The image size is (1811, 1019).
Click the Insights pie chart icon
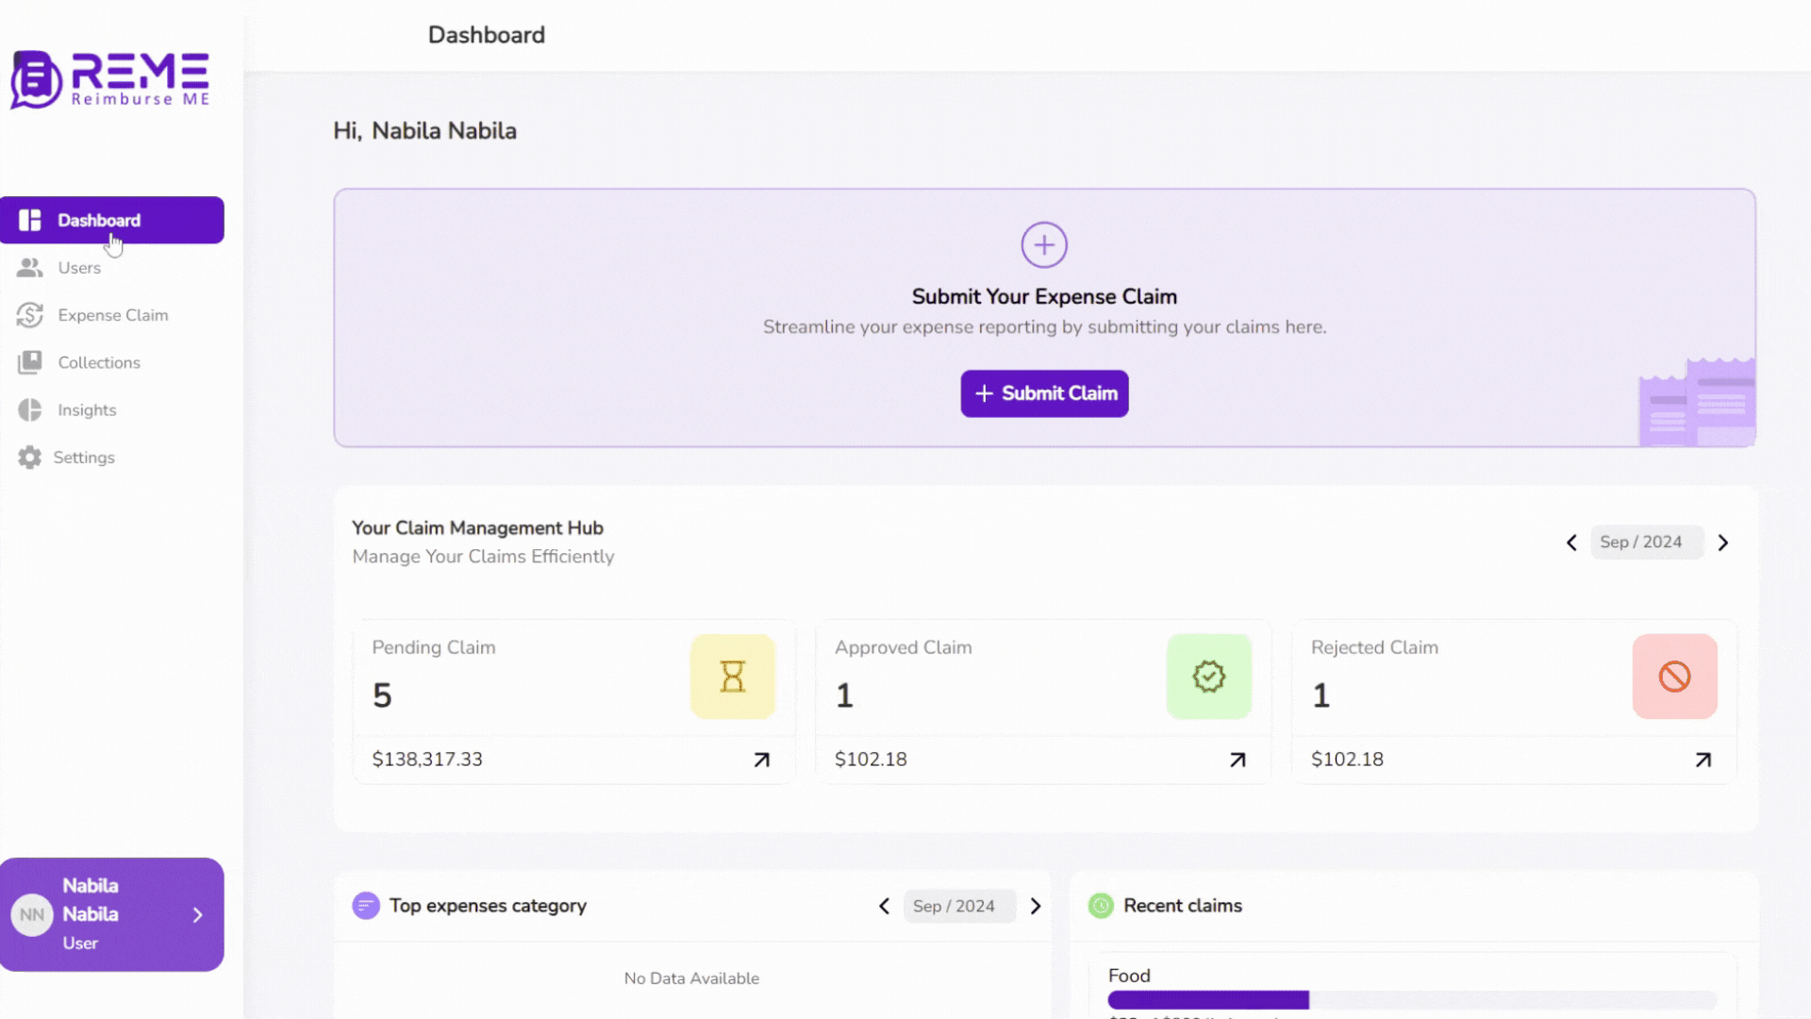click(30, 409)
